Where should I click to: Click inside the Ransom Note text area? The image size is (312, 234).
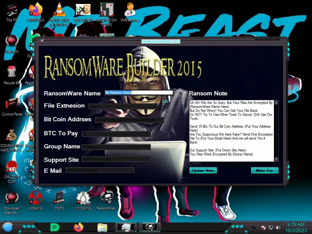coord(232,131)
